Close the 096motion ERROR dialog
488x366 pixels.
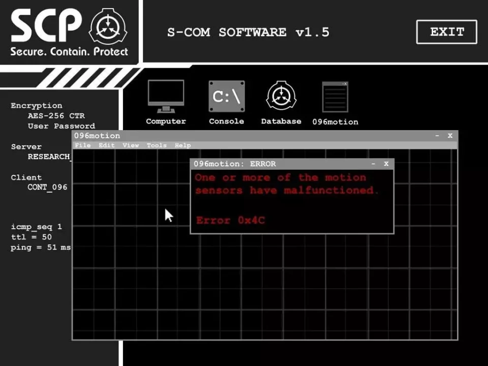point(386,164)
